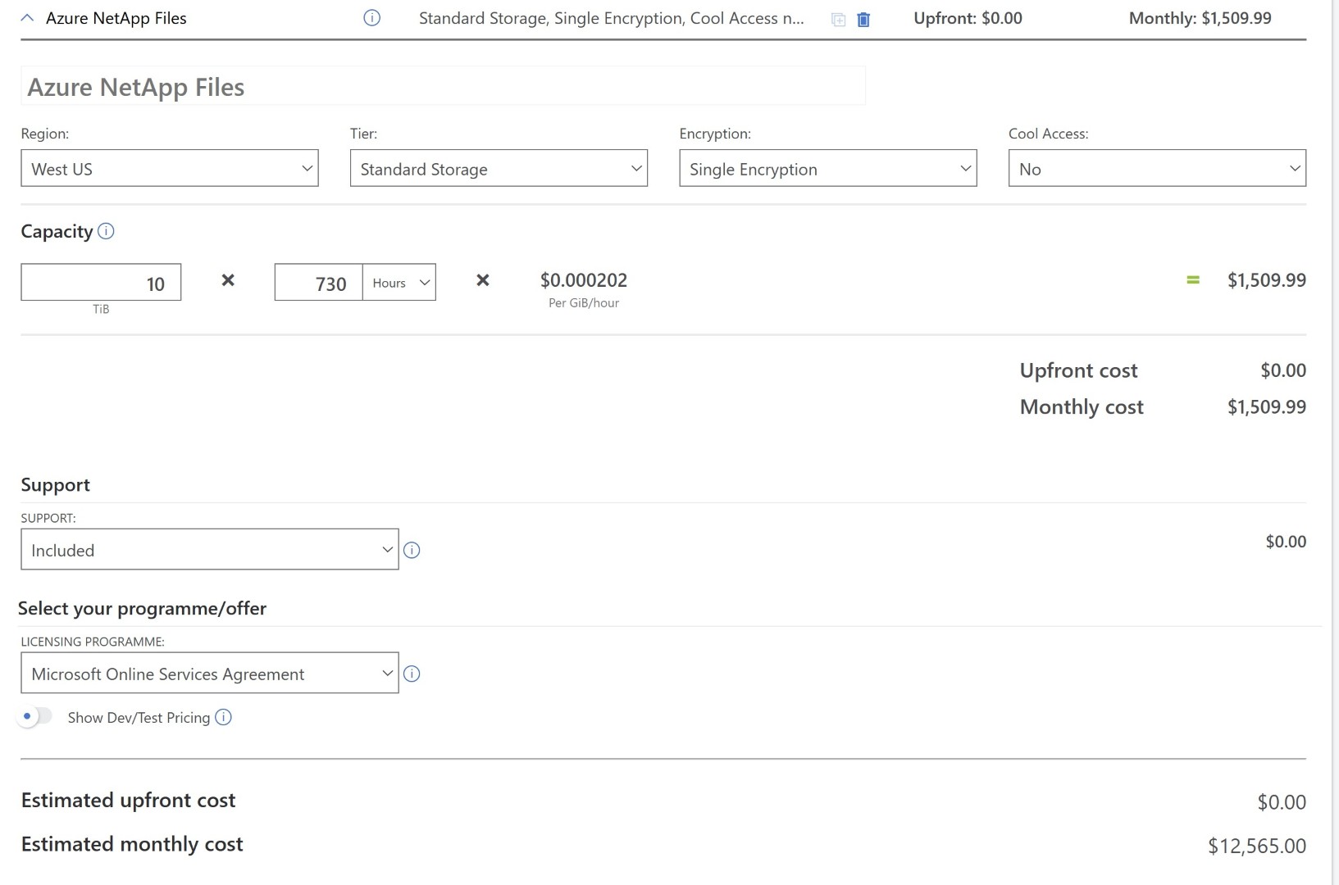
Task: Delete the Azure NetApp Files item via trash icon
Action: tap(863, 20)
